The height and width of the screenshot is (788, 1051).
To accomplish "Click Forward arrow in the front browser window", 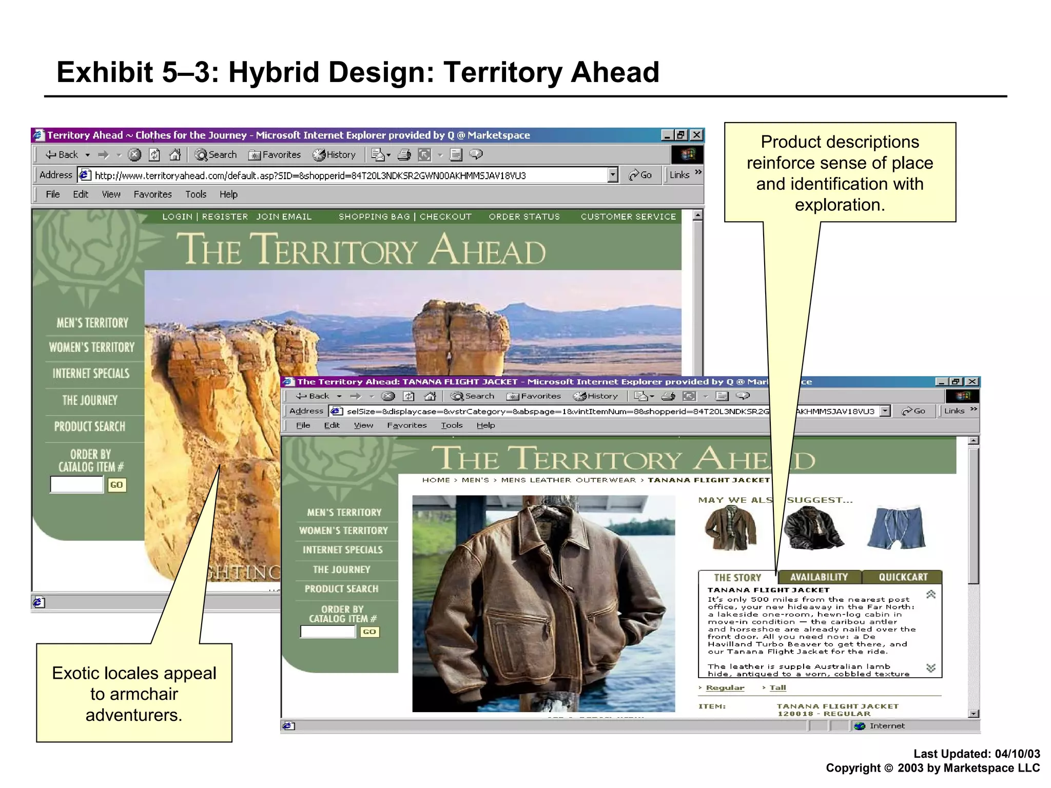I will pyautogui.click(x=355, y=396).
